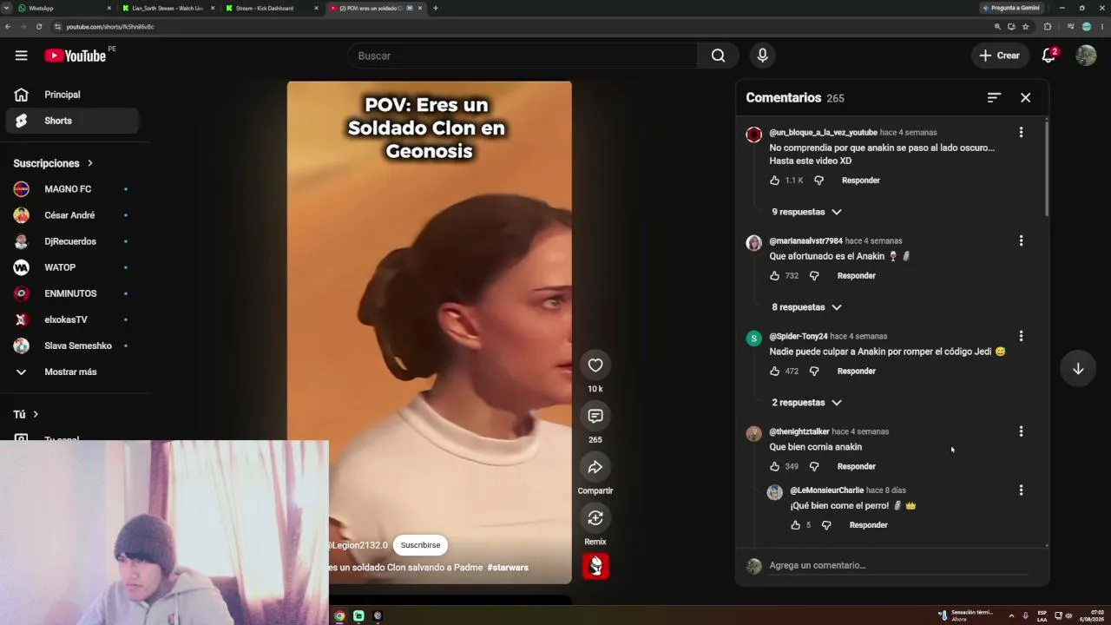Screen dimensions: 1111x625
Task: Open a new browser tab
Action: point(436,8)
